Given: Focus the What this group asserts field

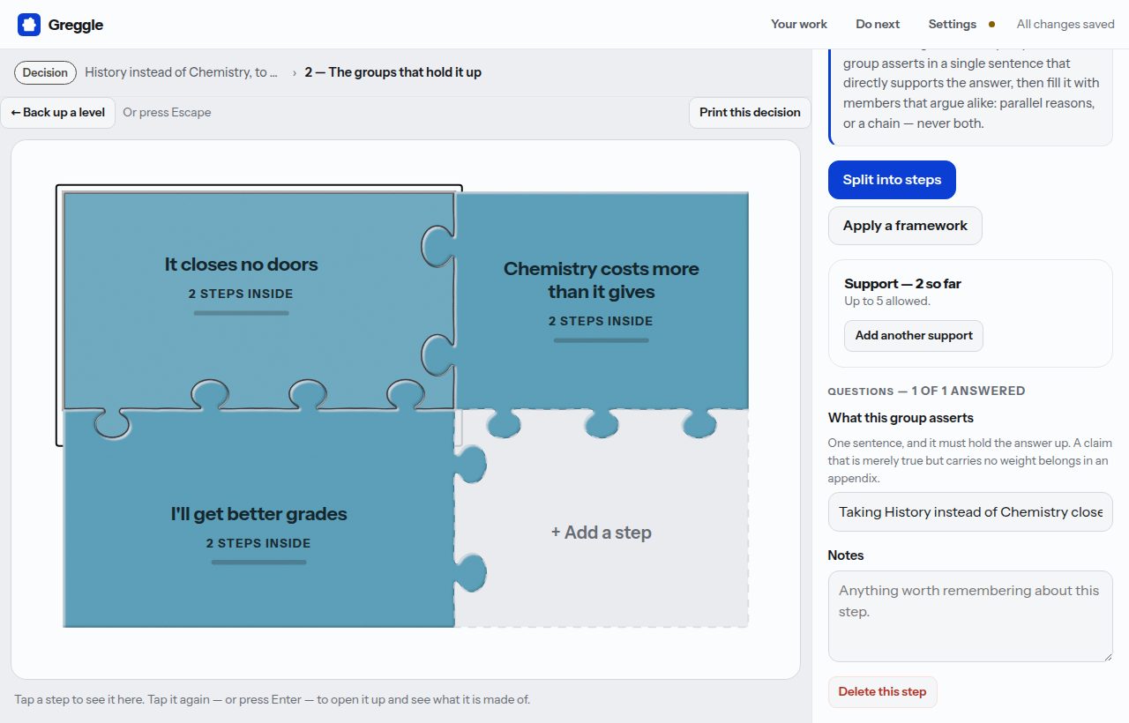Looking at the screenshot, I should pos(970,511).
